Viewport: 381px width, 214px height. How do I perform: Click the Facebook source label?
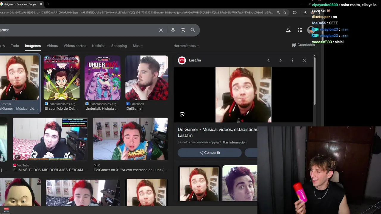pyautogui.click(x=135, y=104)
